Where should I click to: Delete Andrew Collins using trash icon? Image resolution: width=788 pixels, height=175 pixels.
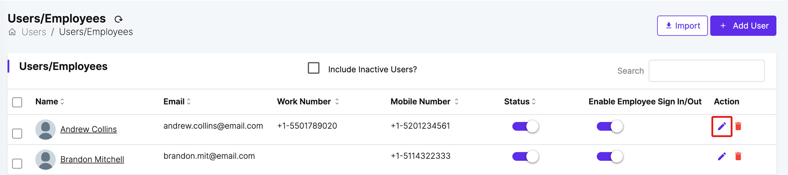coord(738,126)
